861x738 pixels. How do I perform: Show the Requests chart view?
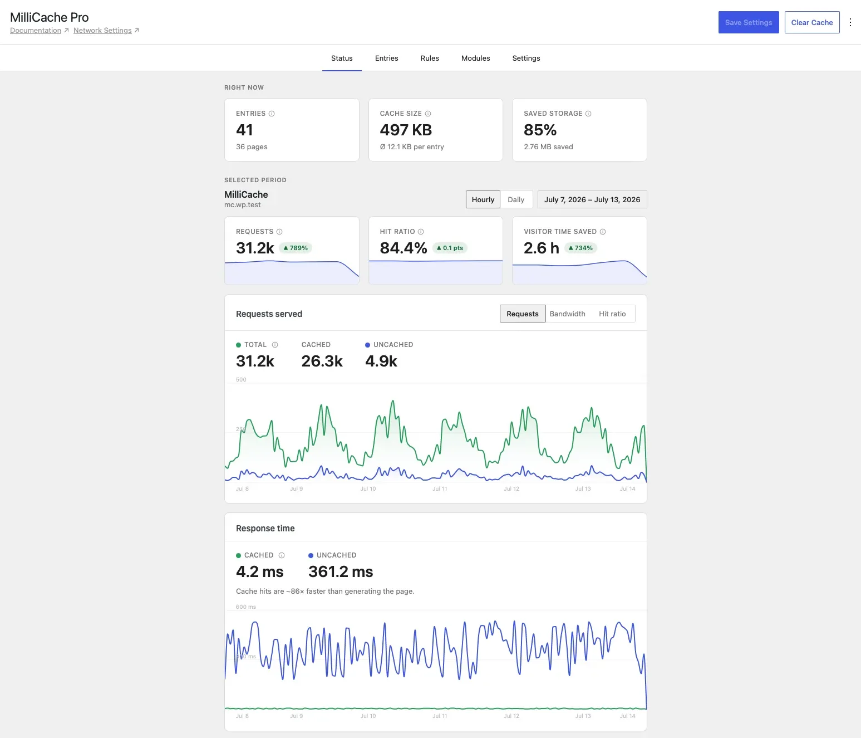pyautogui.click(x=523, y=314)
